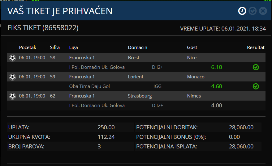The width and height of the screenshot is (272, 166).
Task: Click the Liga column header
Action: pyautogui.click(x=73, y=48)
